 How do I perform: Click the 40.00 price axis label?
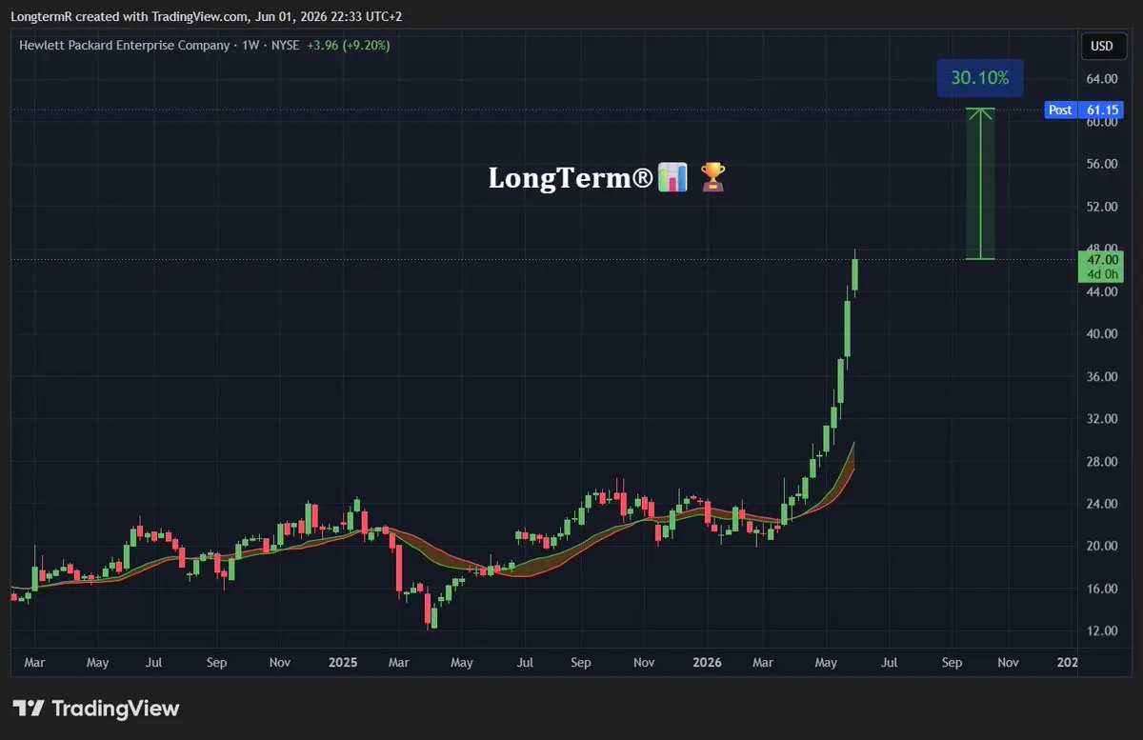coord(1101,334)
